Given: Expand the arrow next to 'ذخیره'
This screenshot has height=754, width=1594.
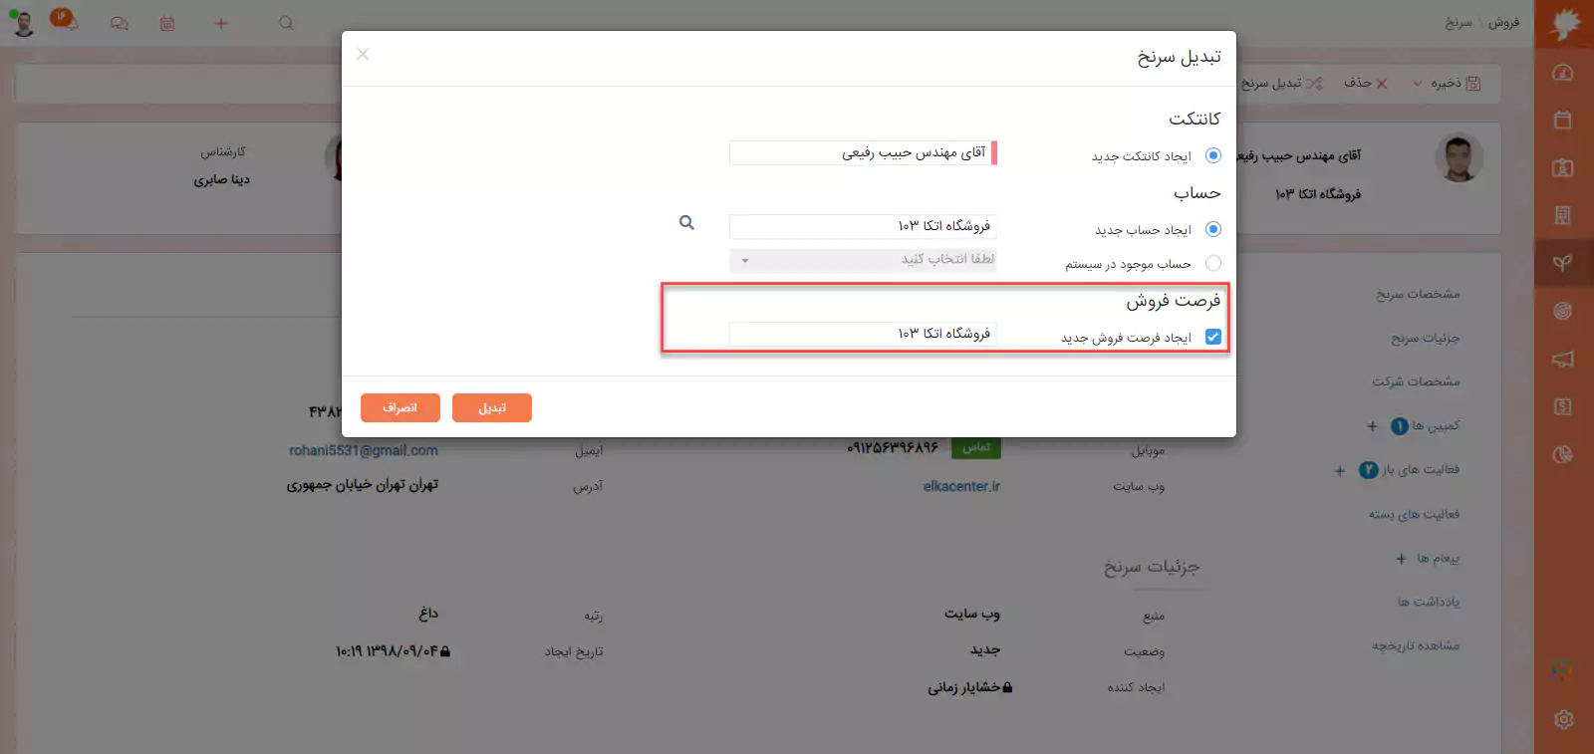Looking at the screenshot, I should (x=1418, y=84).
